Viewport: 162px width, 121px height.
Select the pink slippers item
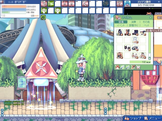coord(135,55)
